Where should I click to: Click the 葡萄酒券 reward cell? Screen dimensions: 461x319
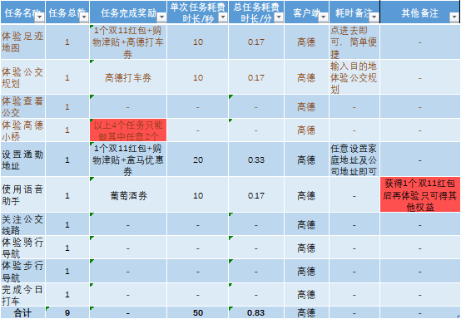(128, 195)
